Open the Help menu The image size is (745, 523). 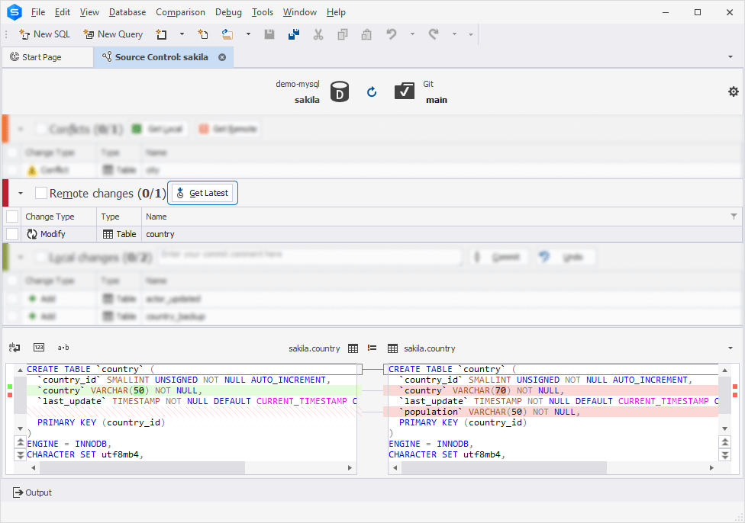336,12
